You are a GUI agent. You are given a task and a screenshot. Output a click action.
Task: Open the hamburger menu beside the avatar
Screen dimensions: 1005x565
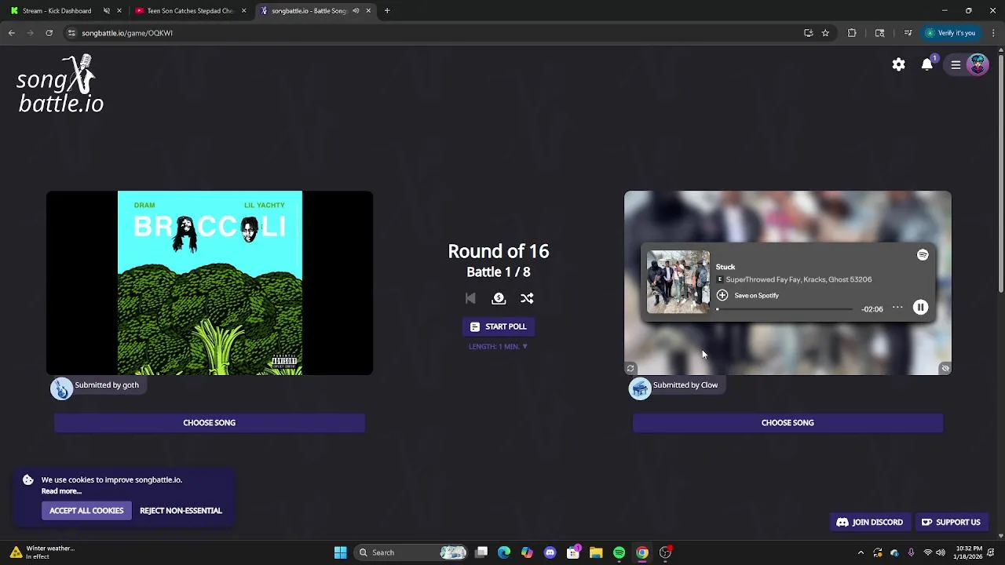pyautogui.click(x=956, y=65)
